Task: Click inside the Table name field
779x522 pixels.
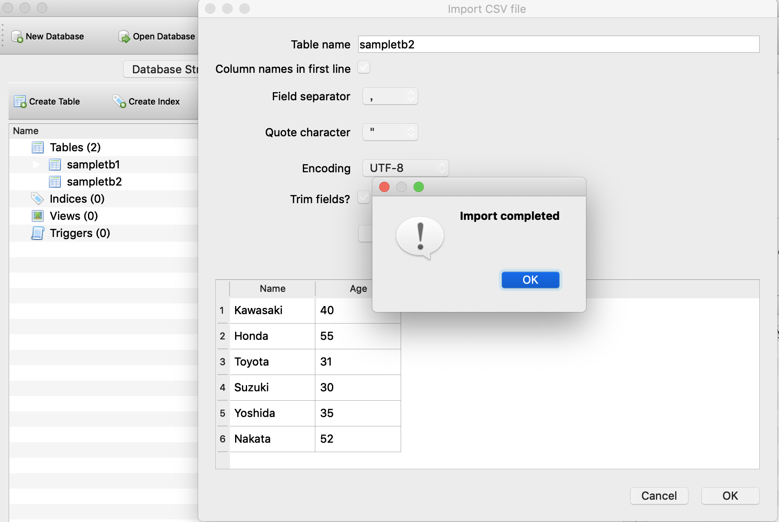Action: pos(472,44)
